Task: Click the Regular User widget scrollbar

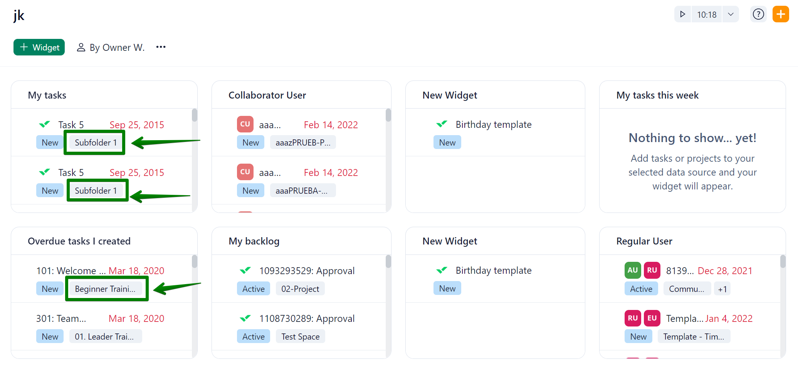Action: [783, 262]
